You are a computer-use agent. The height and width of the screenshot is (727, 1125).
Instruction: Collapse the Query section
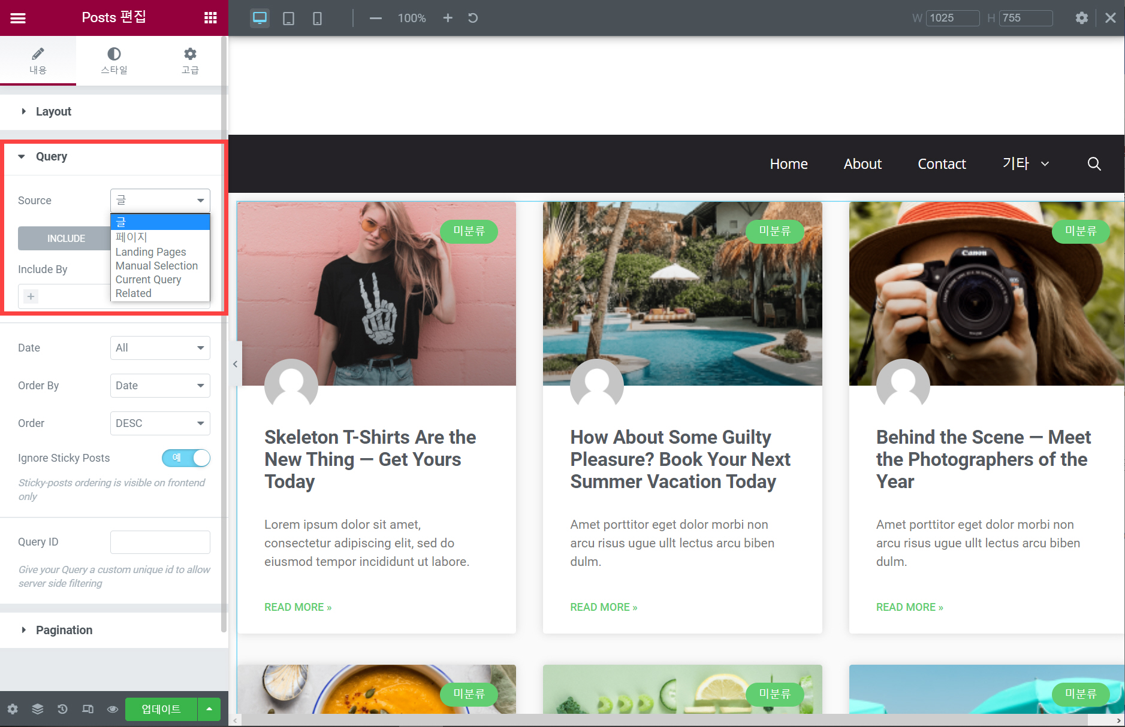(x=114, y=157)
